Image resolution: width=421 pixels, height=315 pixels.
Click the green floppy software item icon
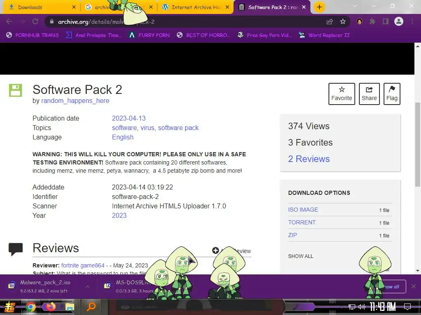16,90
